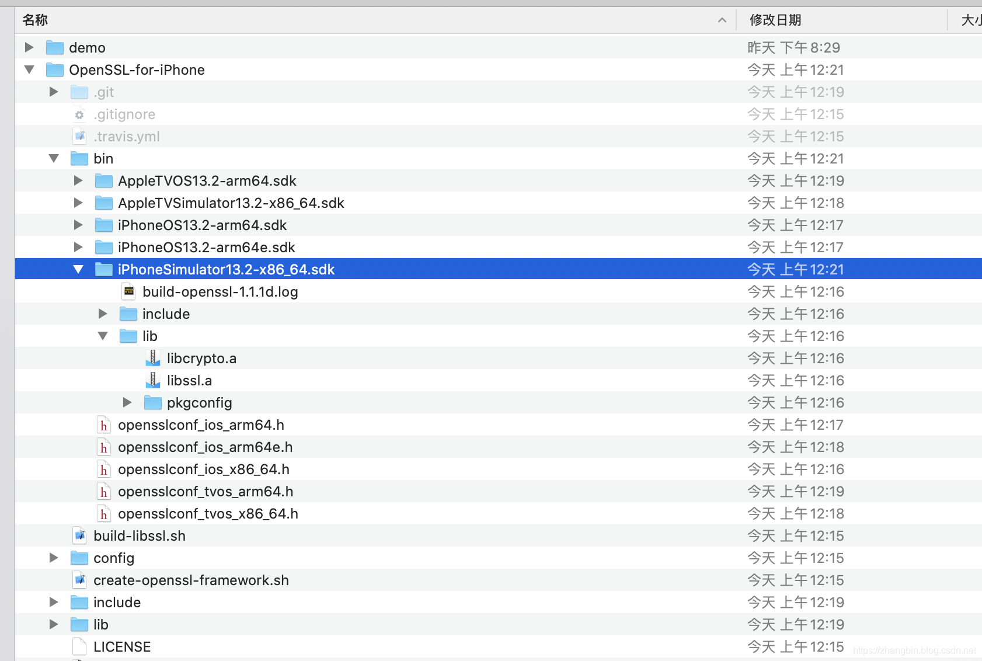Expand the config folder triangle

54,558
